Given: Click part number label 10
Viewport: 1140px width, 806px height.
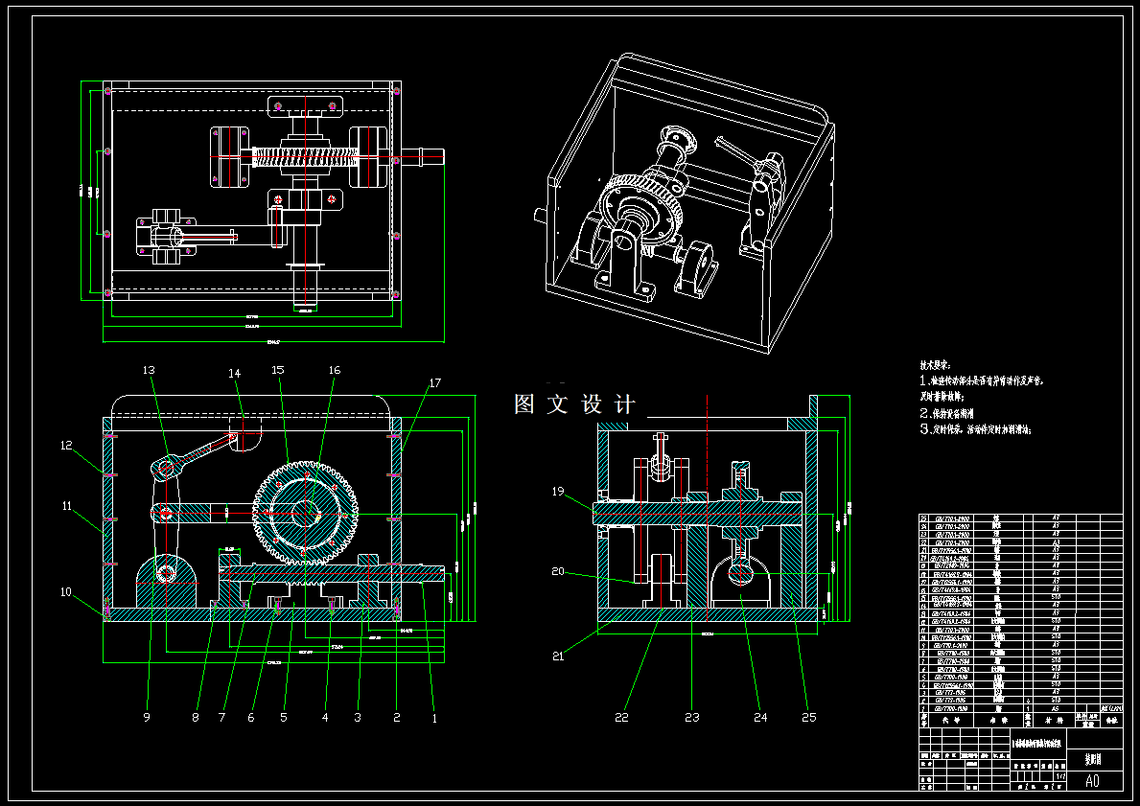Looking at the screenshot, I should point(66,592).
